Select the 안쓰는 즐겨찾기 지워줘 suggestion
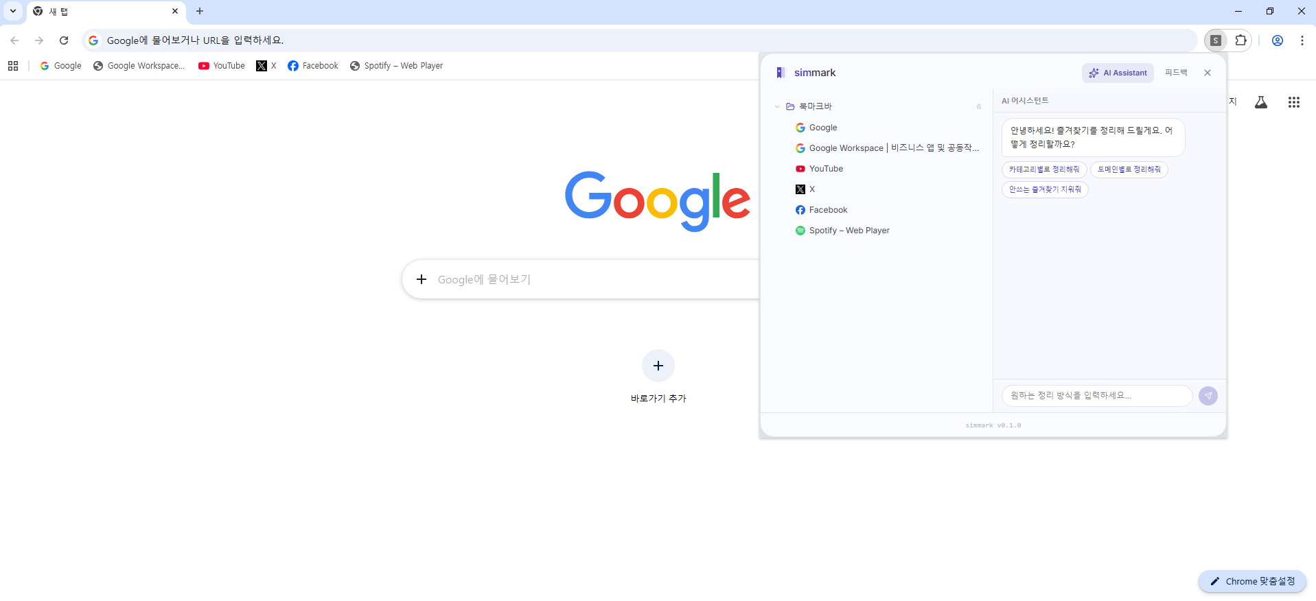 [x=1045, y=189]
